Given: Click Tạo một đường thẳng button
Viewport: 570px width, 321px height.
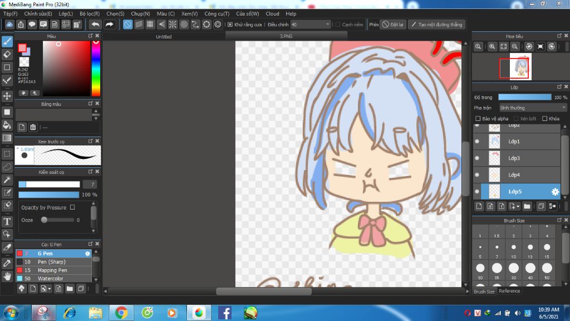Looking at the screenshot, I should click(x=437, y=25).
